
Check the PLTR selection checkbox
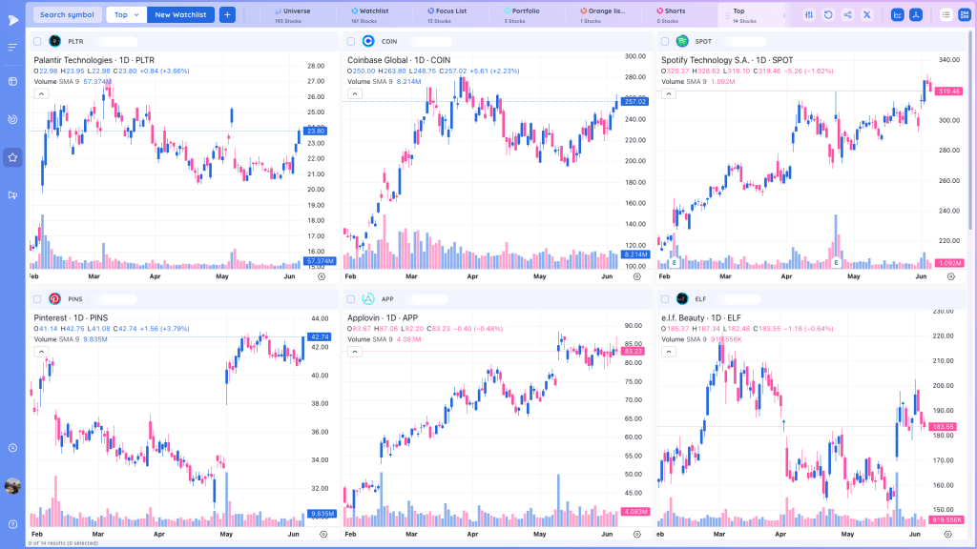(x=37, y=42)
